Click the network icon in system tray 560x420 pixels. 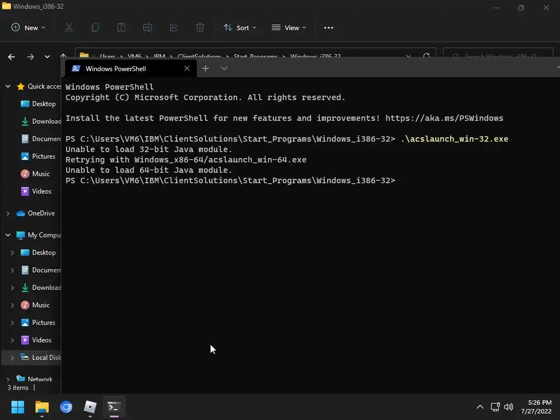click(495, 407)
